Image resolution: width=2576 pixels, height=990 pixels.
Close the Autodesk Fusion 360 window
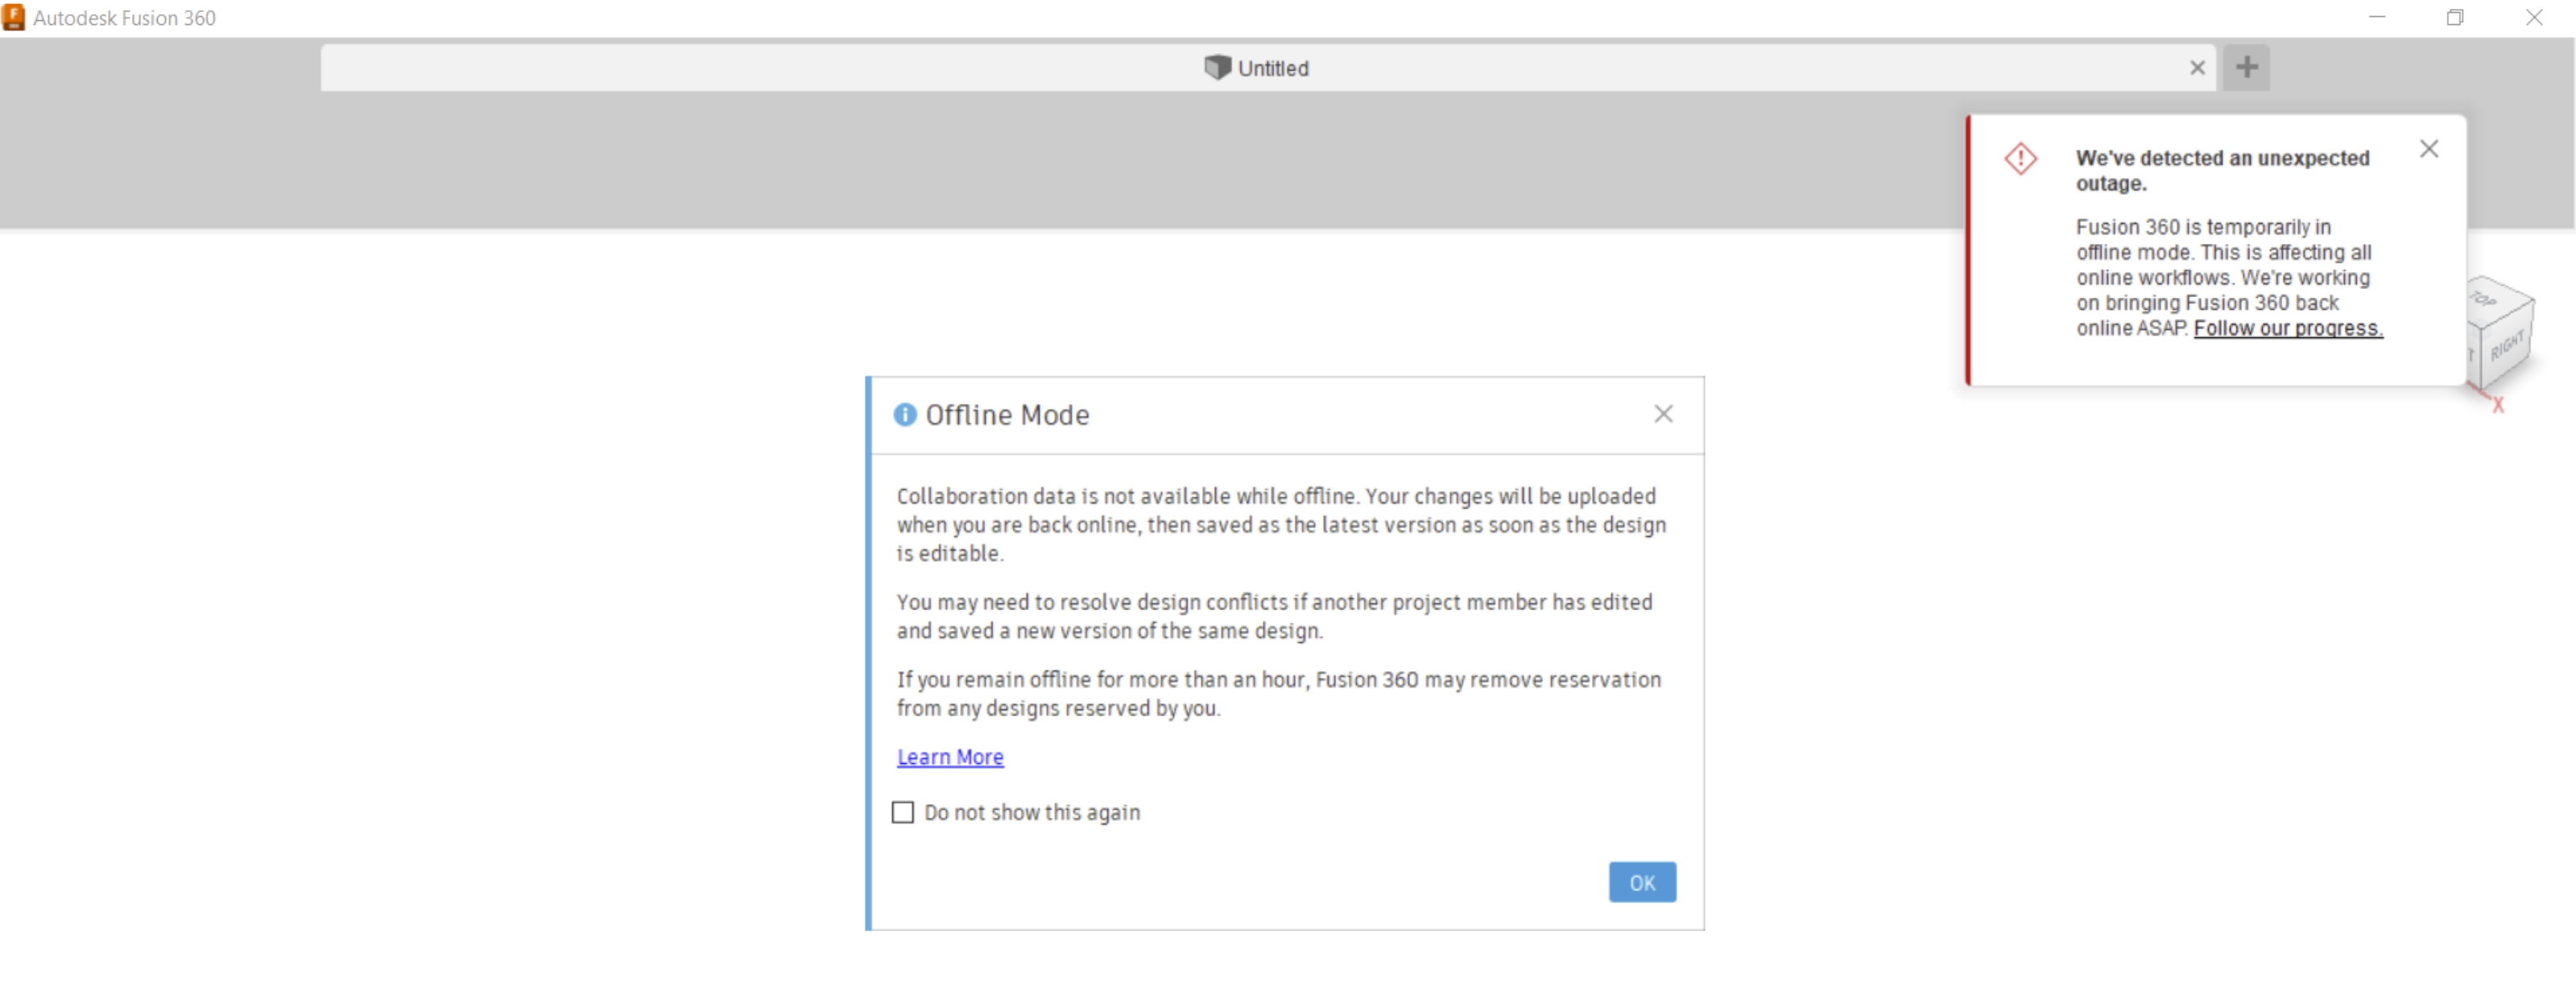2533,17
